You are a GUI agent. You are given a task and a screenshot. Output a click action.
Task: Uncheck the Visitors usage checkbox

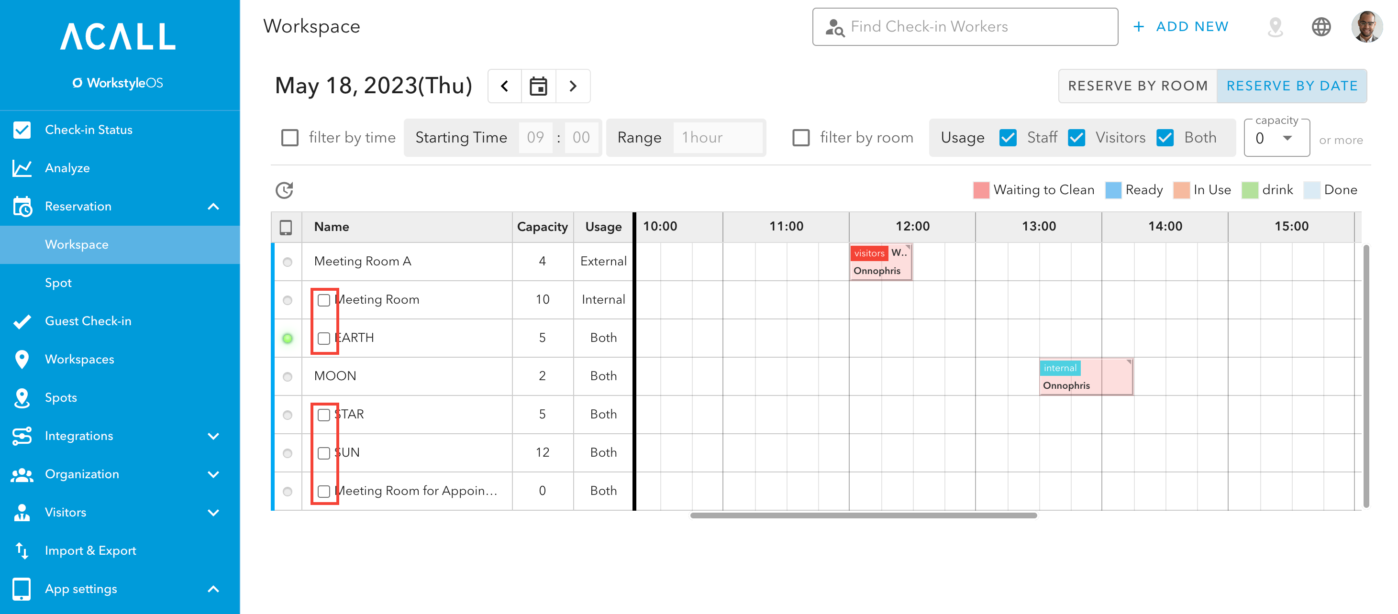click(x=1076, y=138)
